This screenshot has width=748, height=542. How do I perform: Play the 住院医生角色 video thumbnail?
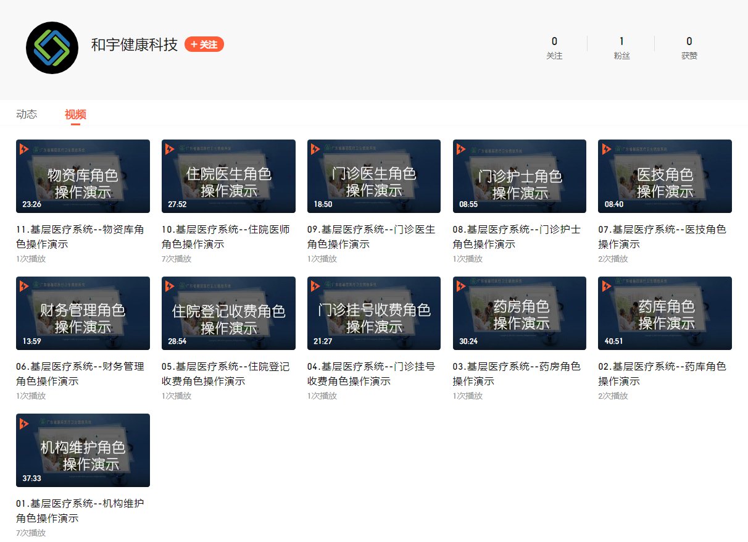tap(228, 176)
